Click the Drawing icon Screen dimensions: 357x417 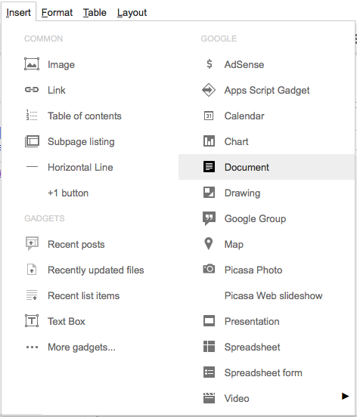(209, 193)
